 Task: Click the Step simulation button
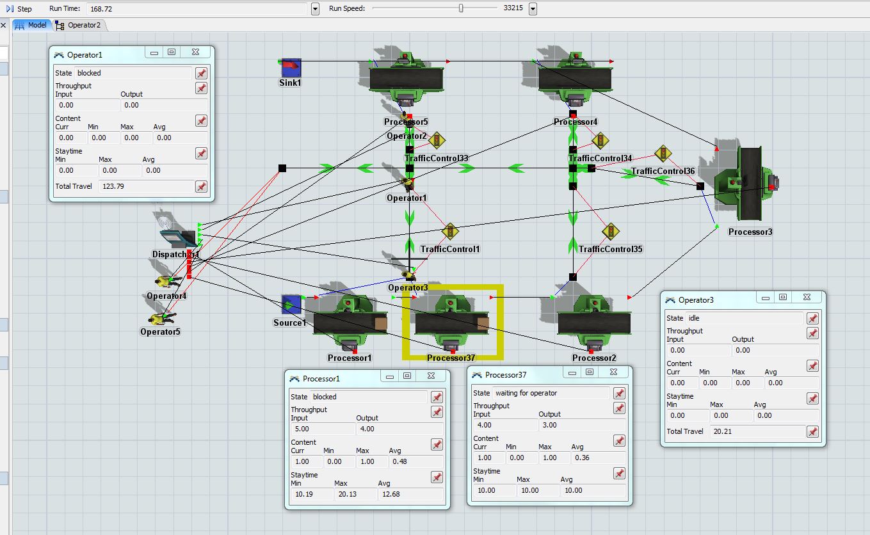tap(19, 8)
